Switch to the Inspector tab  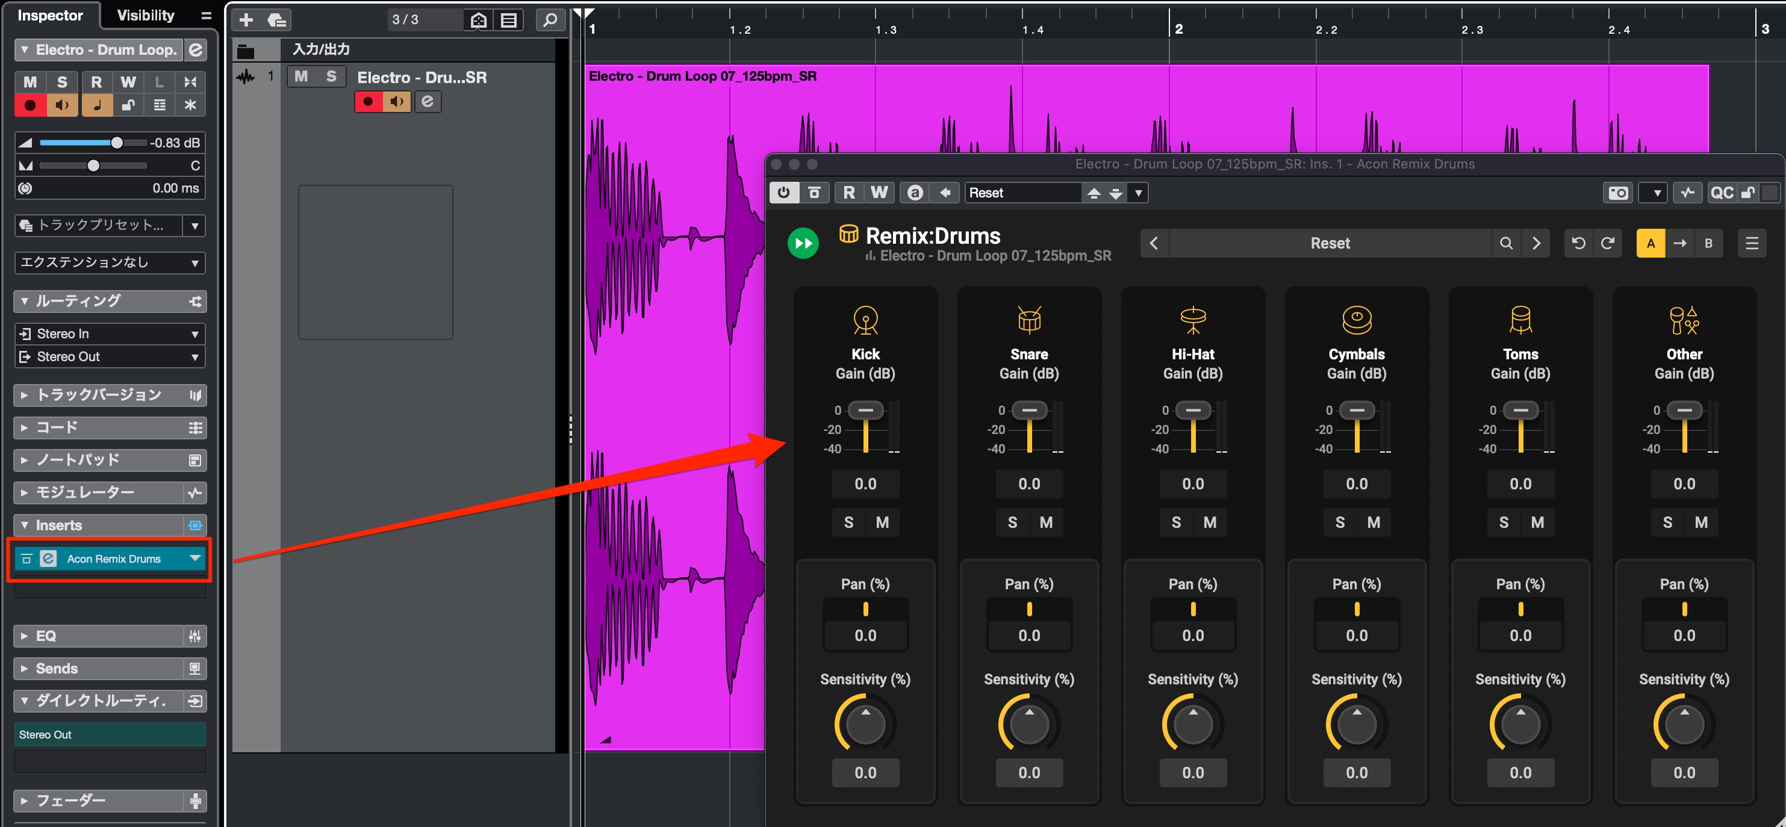(50, 15)
